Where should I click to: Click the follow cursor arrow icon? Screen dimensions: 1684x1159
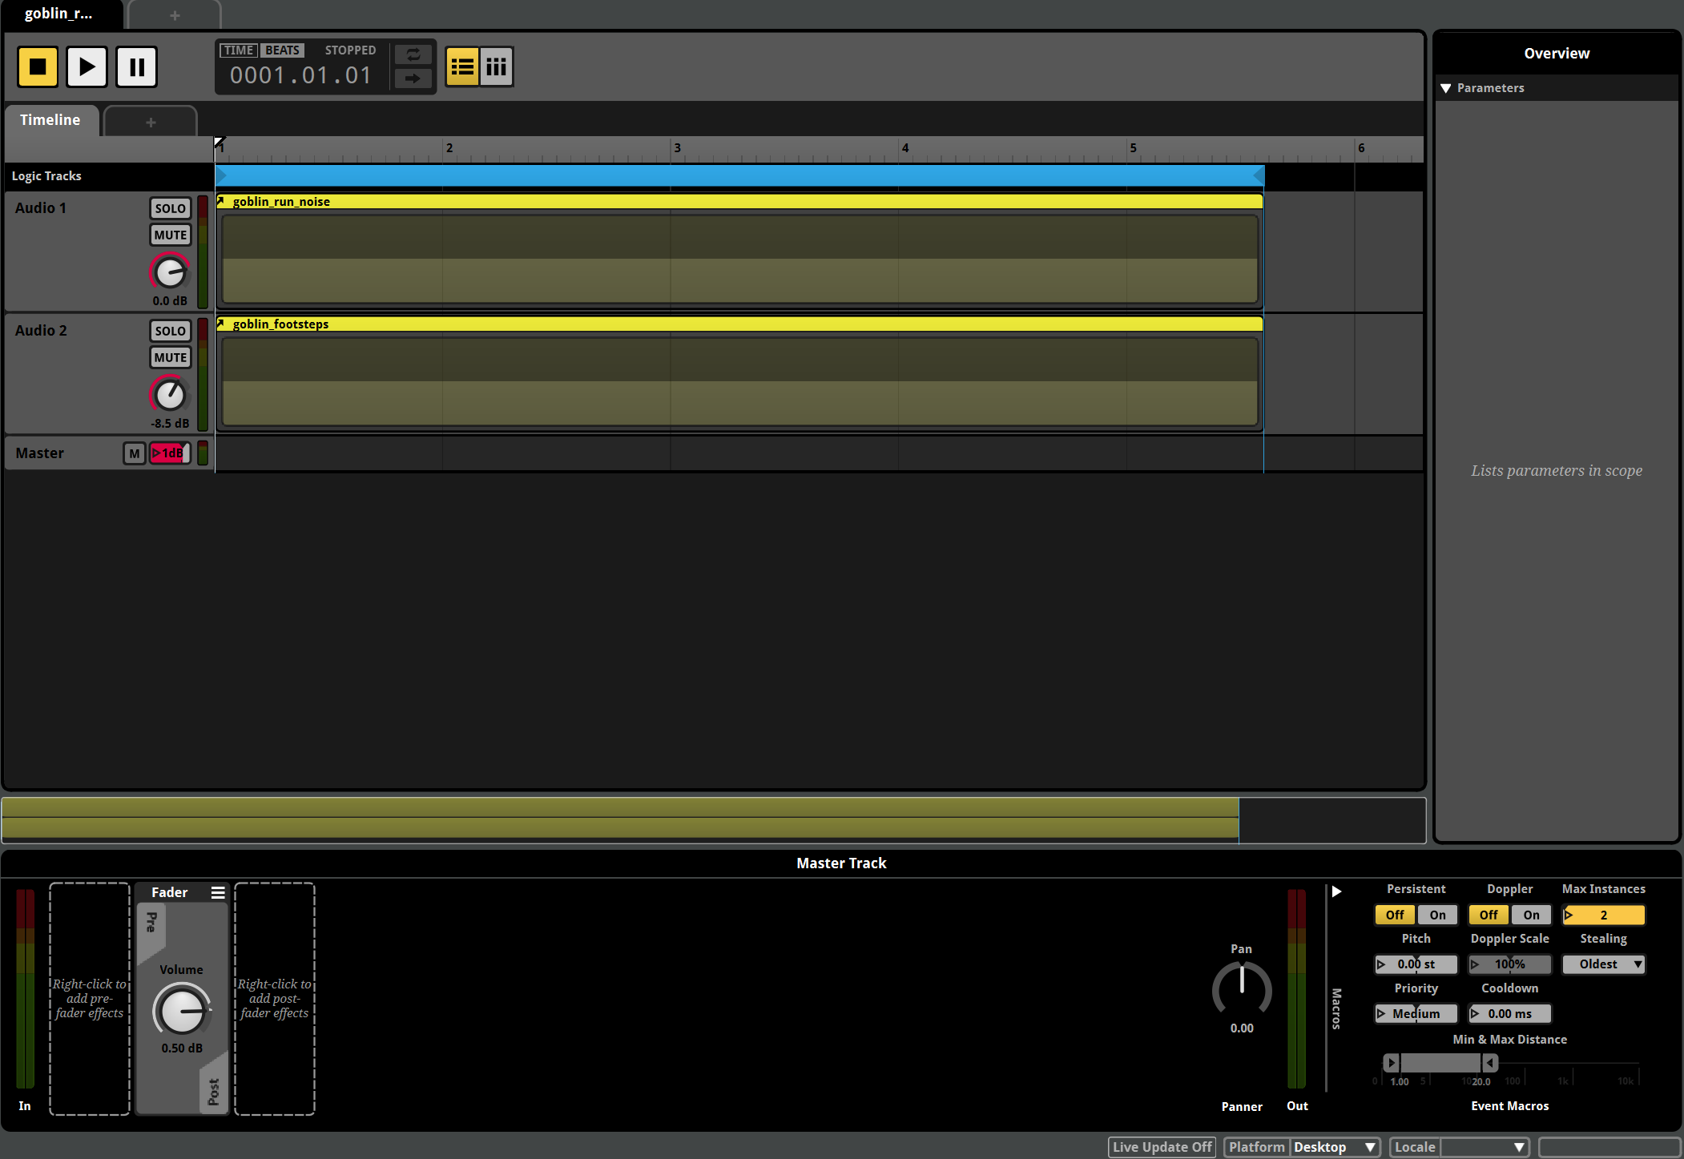pyautogui.click(x=413, y=78)
